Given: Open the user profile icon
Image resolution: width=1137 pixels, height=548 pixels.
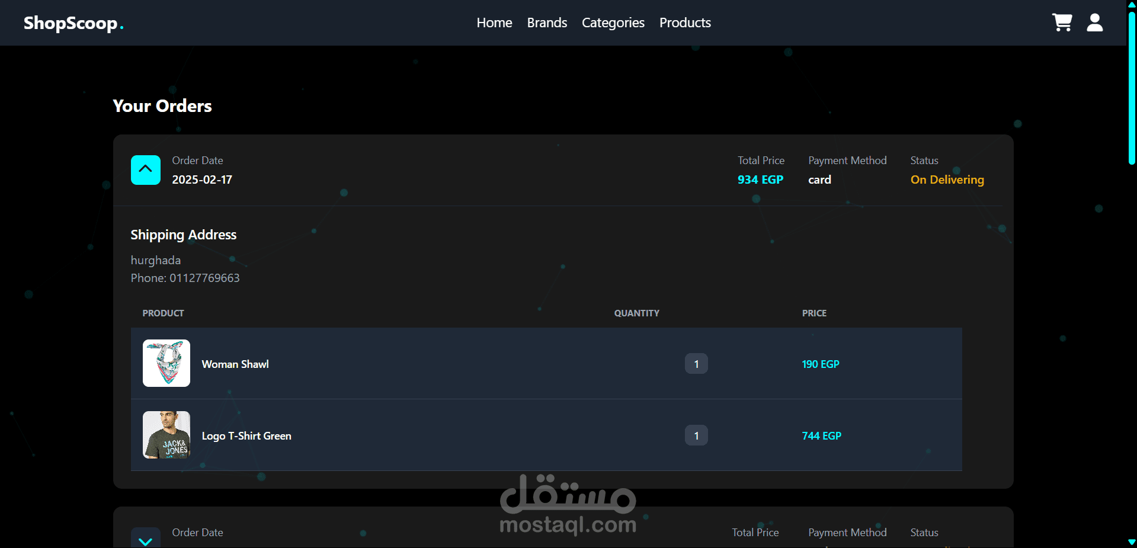Looking at the screenshot, I should coord(1094,23).
